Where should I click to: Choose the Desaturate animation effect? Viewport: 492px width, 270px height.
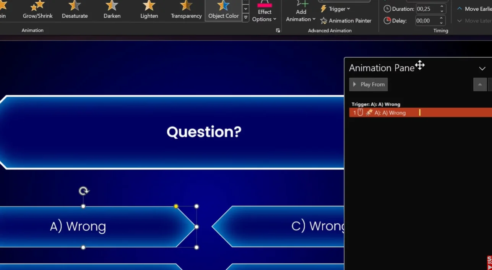tap(75, 10)
